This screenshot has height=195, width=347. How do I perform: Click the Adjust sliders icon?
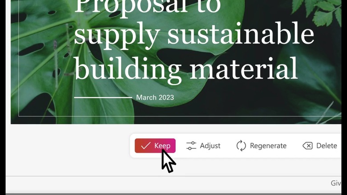coord(191,146)
